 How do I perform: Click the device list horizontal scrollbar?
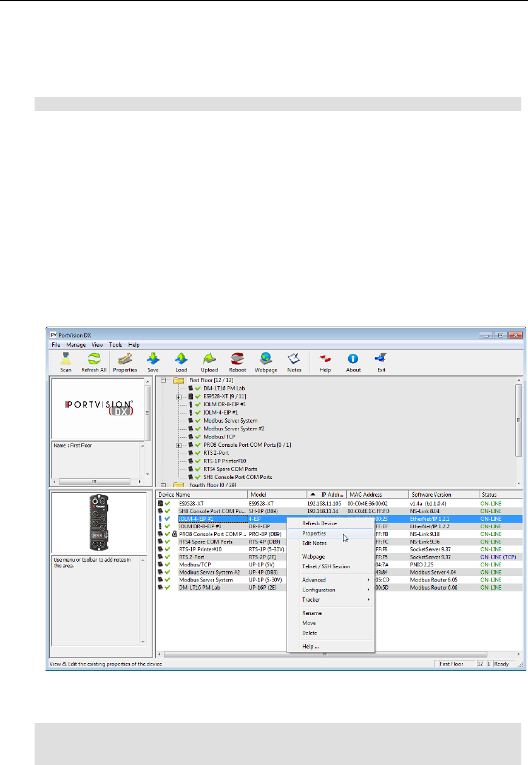(x=339, y=654)
